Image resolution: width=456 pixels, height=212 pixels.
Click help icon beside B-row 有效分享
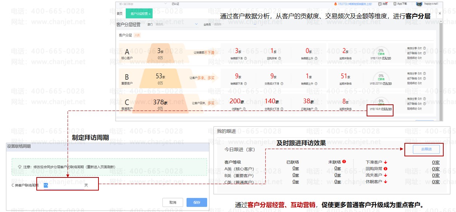click(x=424, y=73)
